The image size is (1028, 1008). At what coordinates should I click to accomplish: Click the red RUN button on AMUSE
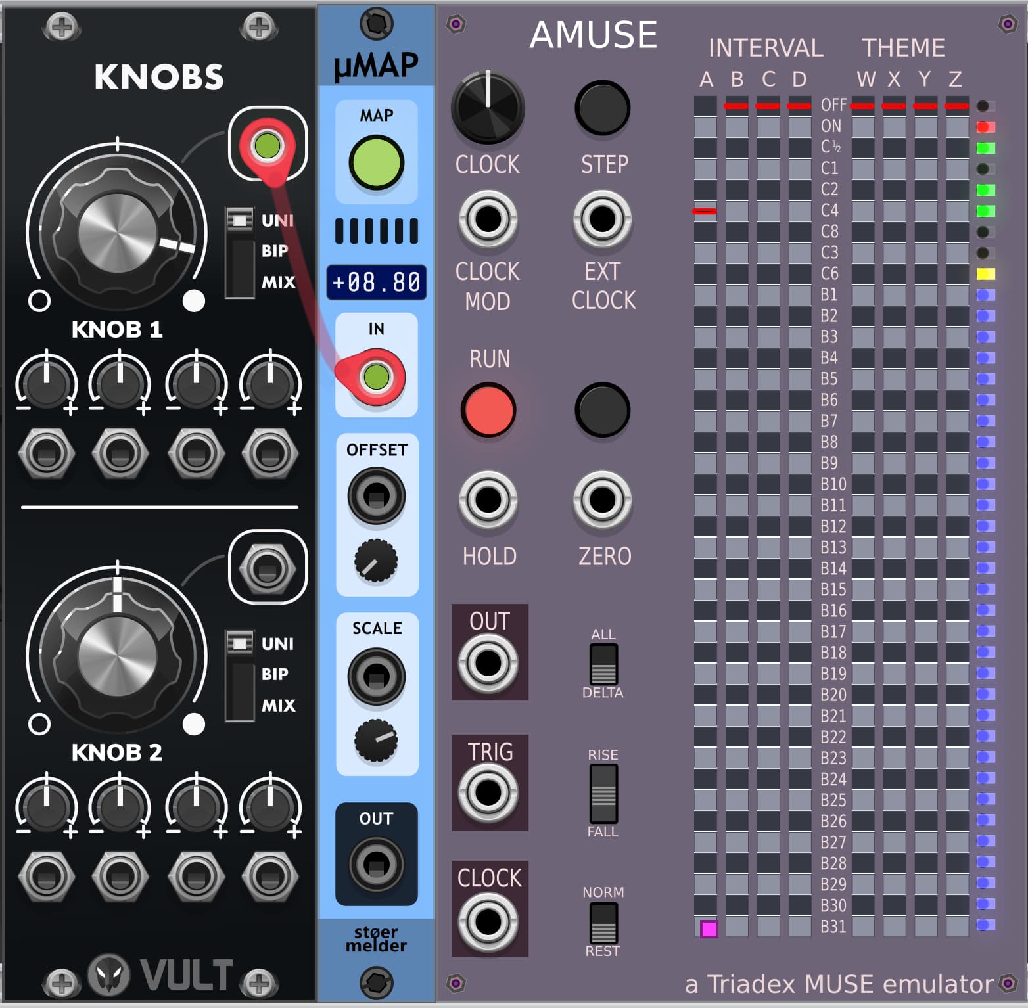click(488, 410)
